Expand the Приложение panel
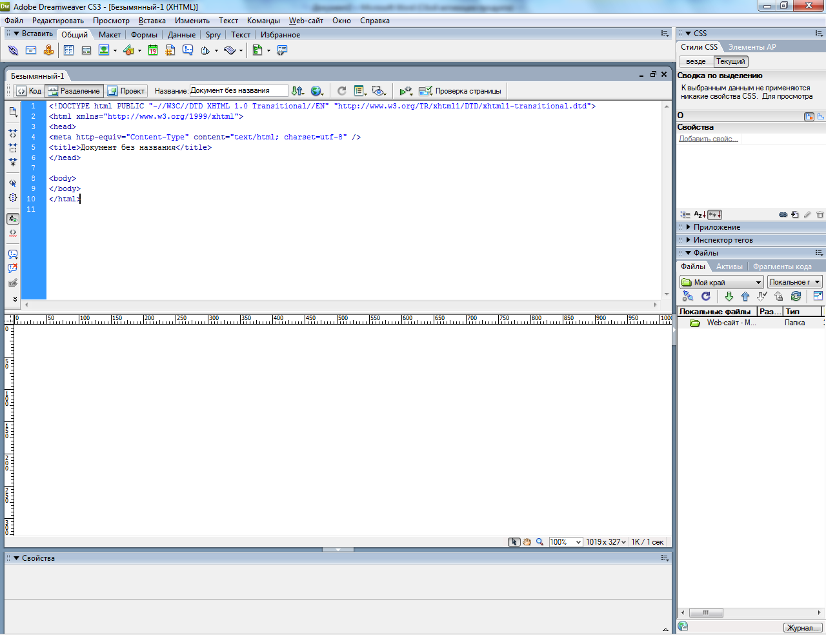Viewport: 826px width, 635px height. point(689,227)
